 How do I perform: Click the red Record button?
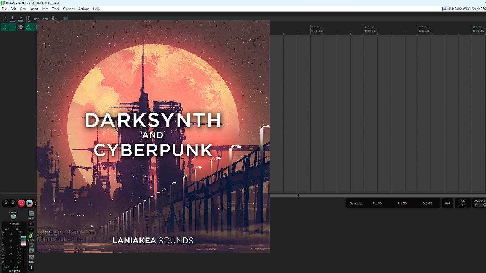[x=21, y=203]
